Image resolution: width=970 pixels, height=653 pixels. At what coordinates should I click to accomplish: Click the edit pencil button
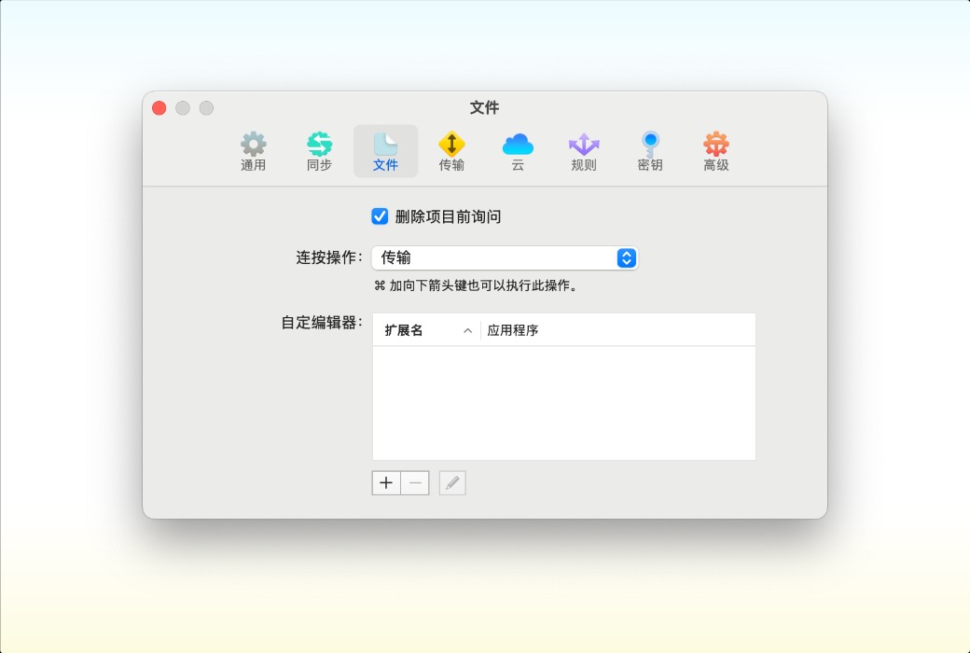452,482
